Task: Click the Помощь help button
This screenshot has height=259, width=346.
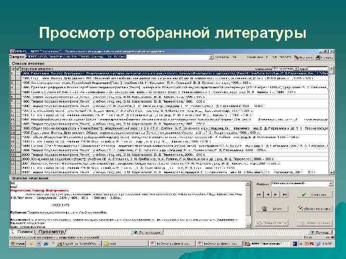Action: 320,232
